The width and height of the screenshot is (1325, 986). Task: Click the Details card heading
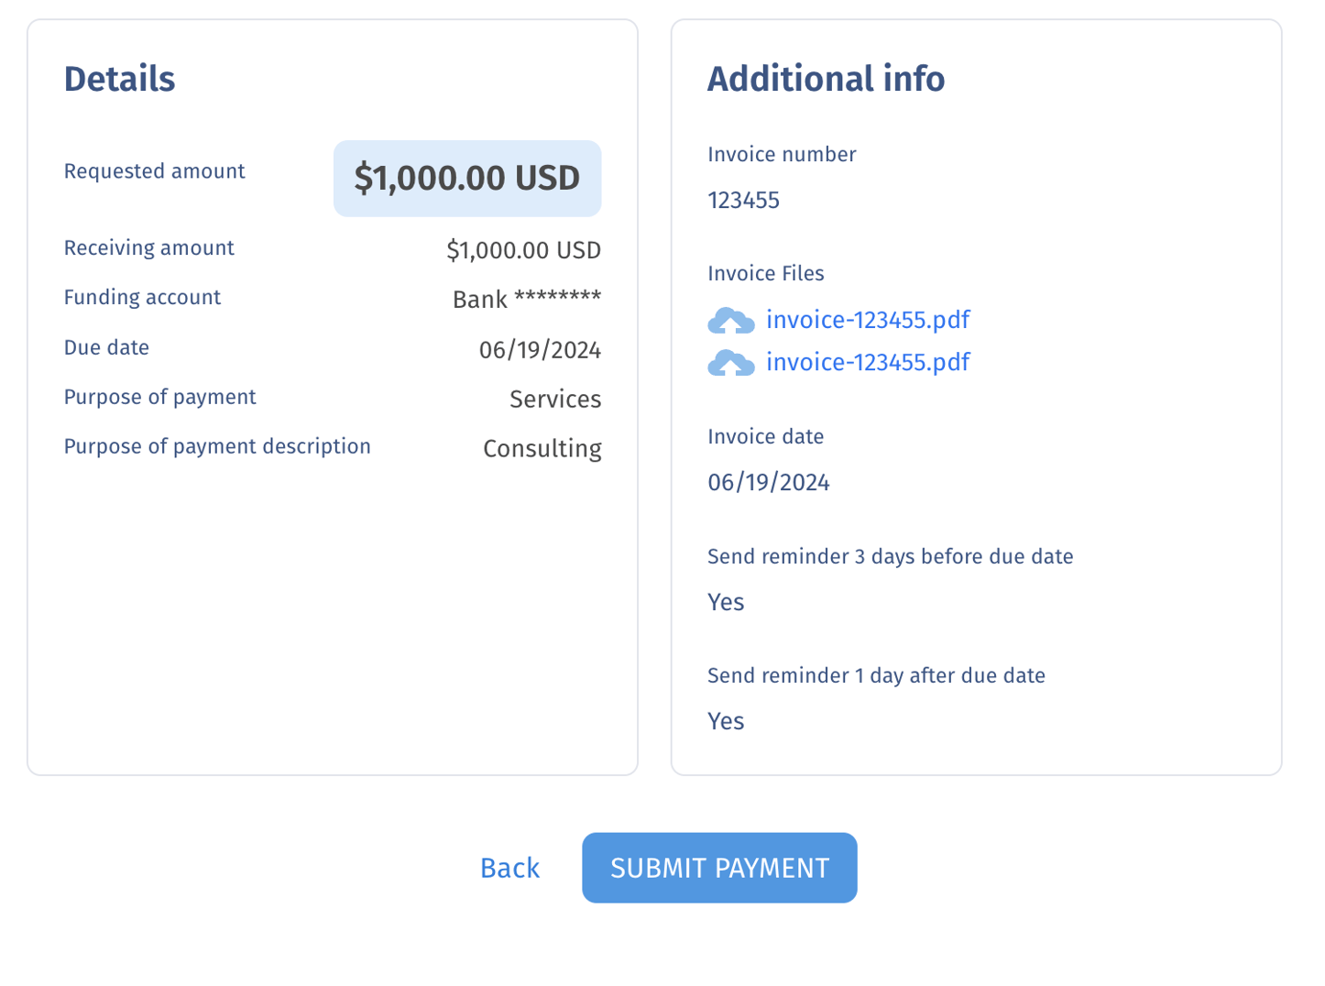point(119,80)
